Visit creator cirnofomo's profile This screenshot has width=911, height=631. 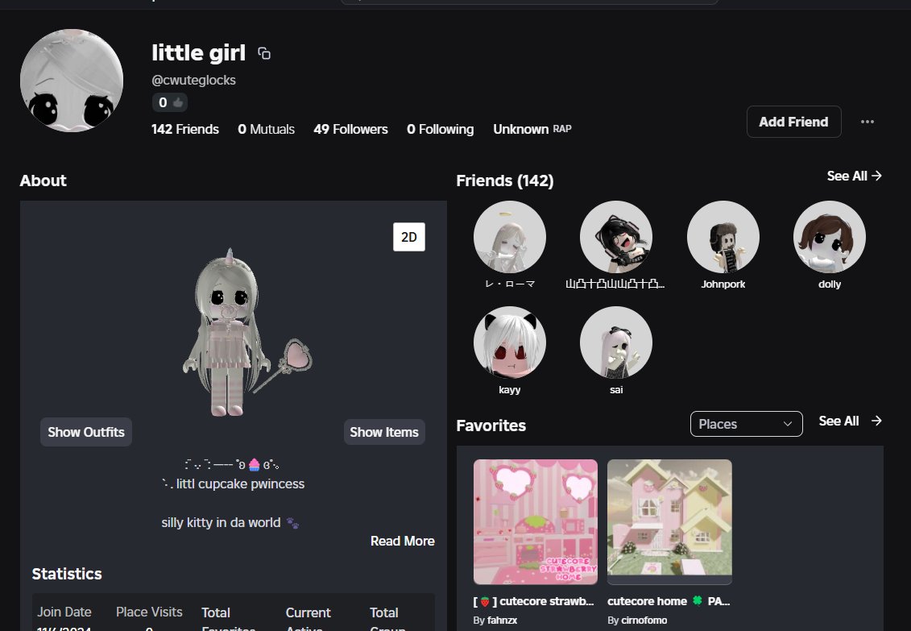[x=644, y=621]
